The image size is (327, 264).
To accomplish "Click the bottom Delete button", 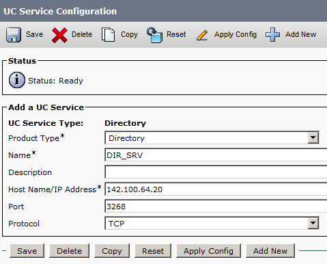I will (x=69, y=251).
